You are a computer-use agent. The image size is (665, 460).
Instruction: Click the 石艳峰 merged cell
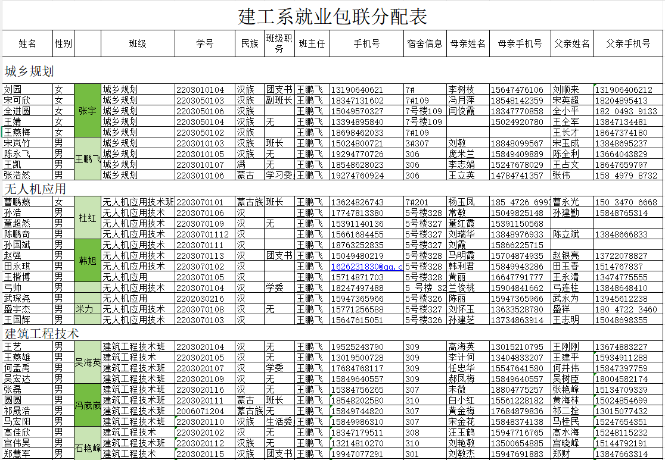coord(88,443)
